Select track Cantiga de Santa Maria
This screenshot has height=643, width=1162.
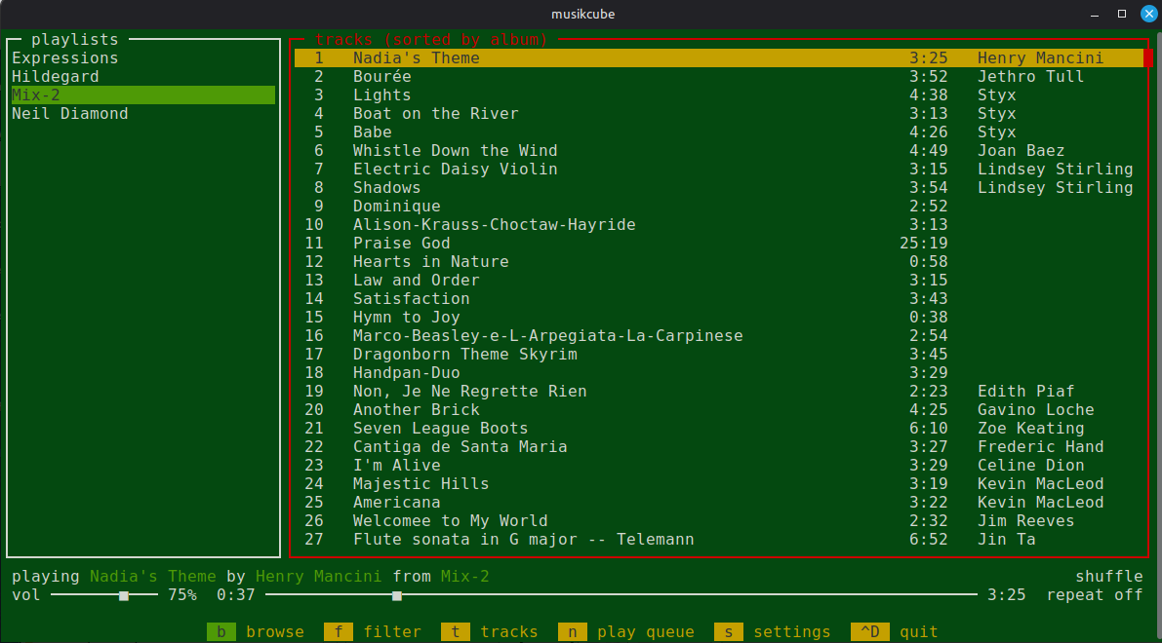pos(719,447)
